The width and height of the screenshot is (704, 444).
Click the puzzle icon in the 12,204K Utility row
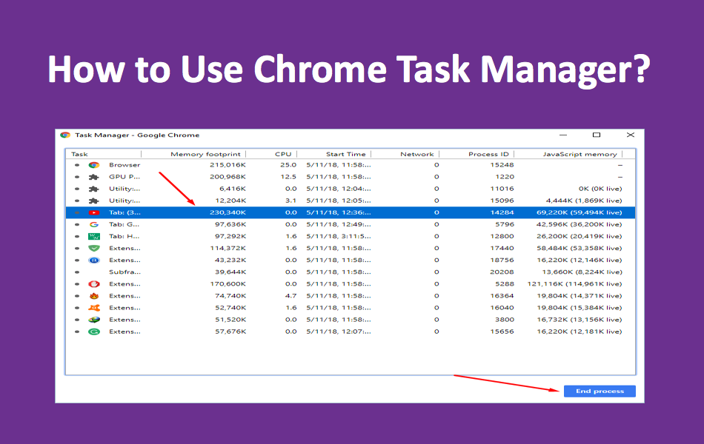[94, 201]
